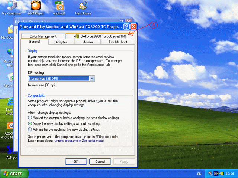Select the Recycle Bin desktop icon
Image resolution: width=238 pixels, height=178 pixels.
tap(9, 80)
